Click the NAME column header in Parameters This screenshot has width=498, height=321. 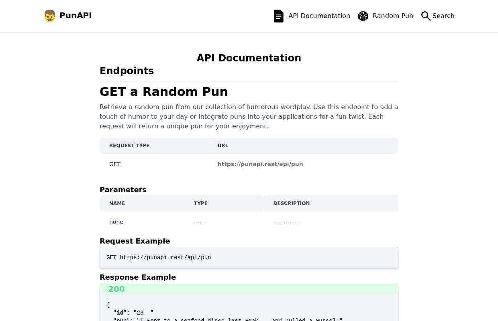tap(117, 203)
